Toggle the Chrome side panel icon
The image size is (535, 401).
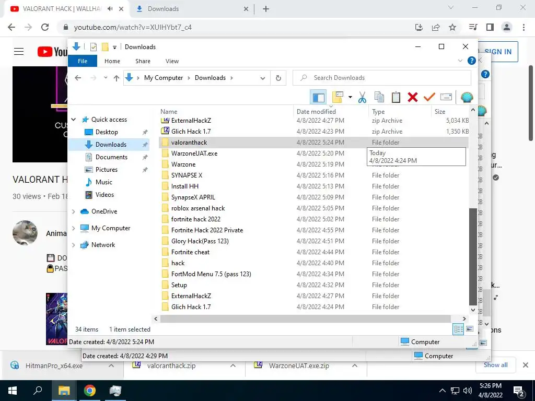click(490, 27)
